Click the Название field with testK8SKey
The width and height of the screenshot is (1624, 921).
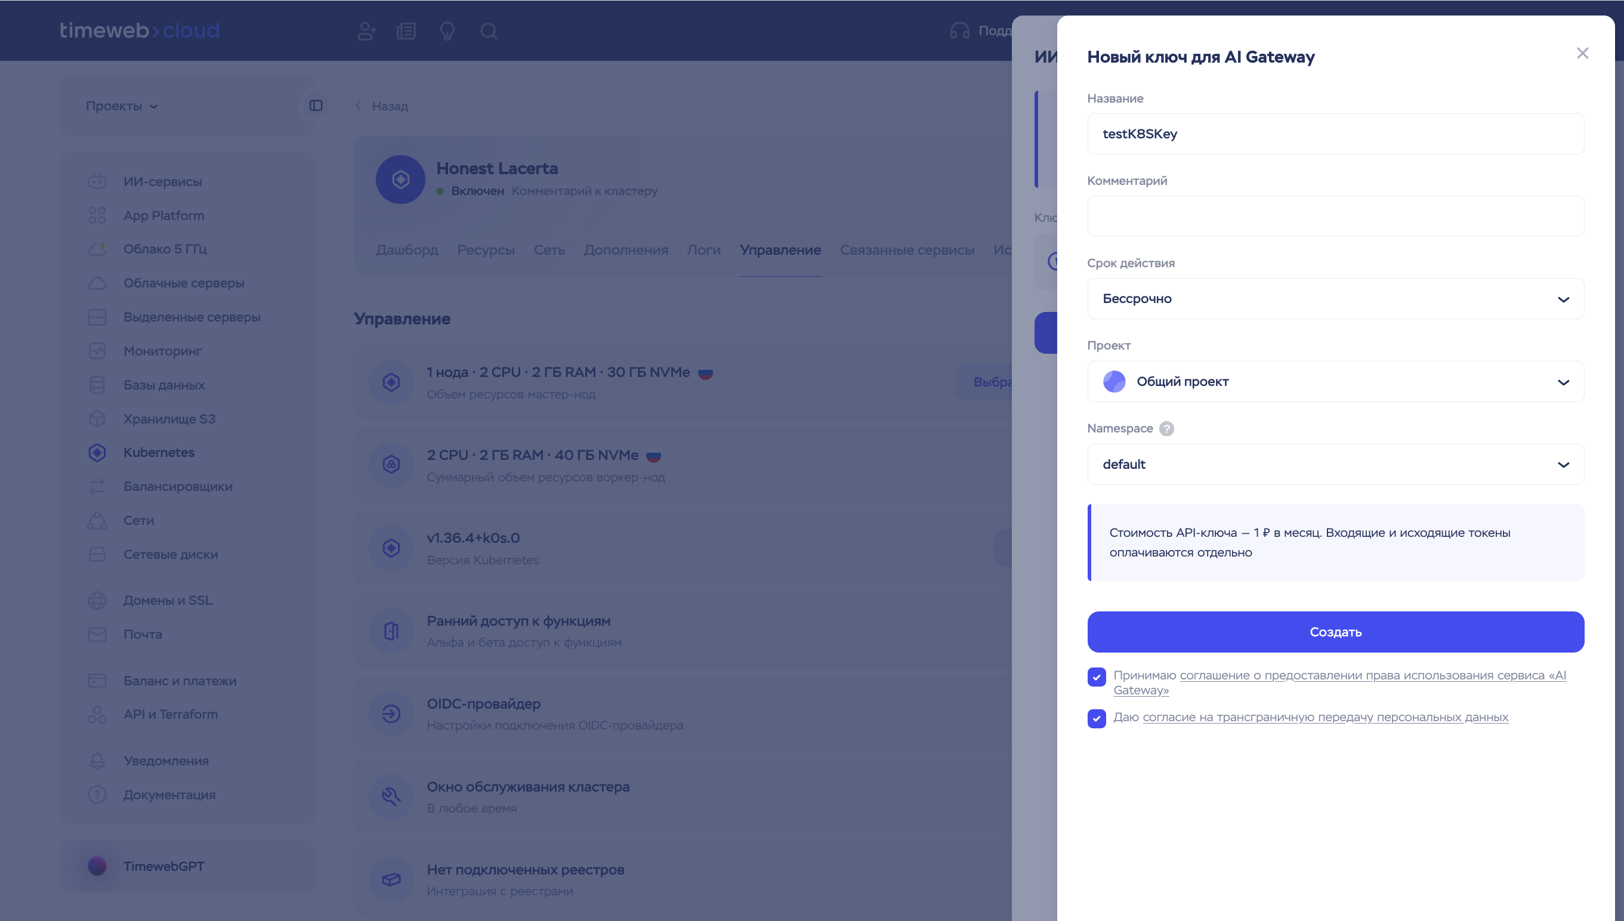coord(1335,134)
